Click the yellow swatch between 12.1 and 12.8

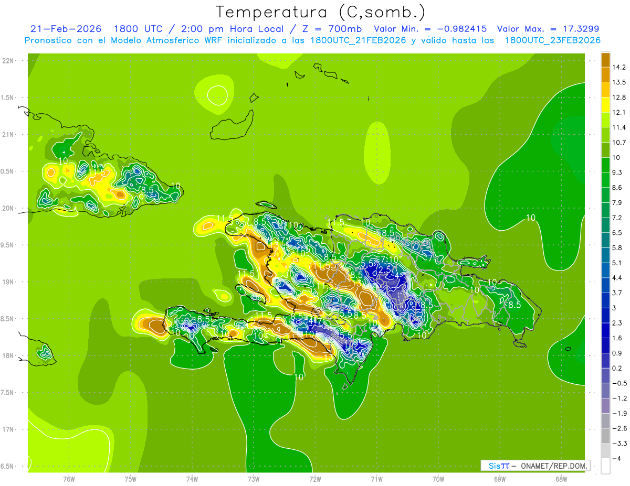605,105
